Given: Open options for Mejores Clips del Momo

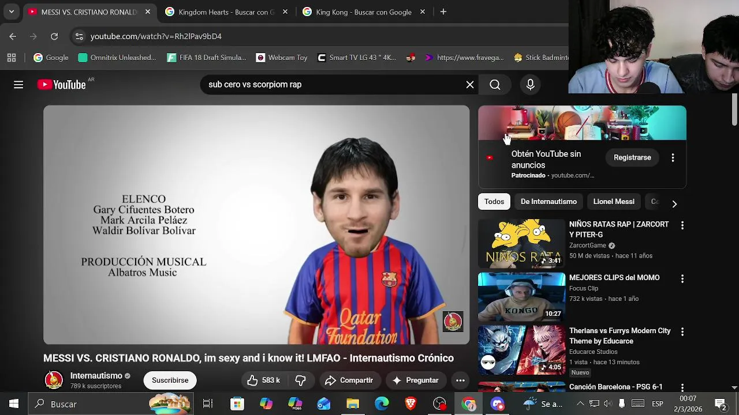Looking at the screenshot, I should click(x=682, y=278).
